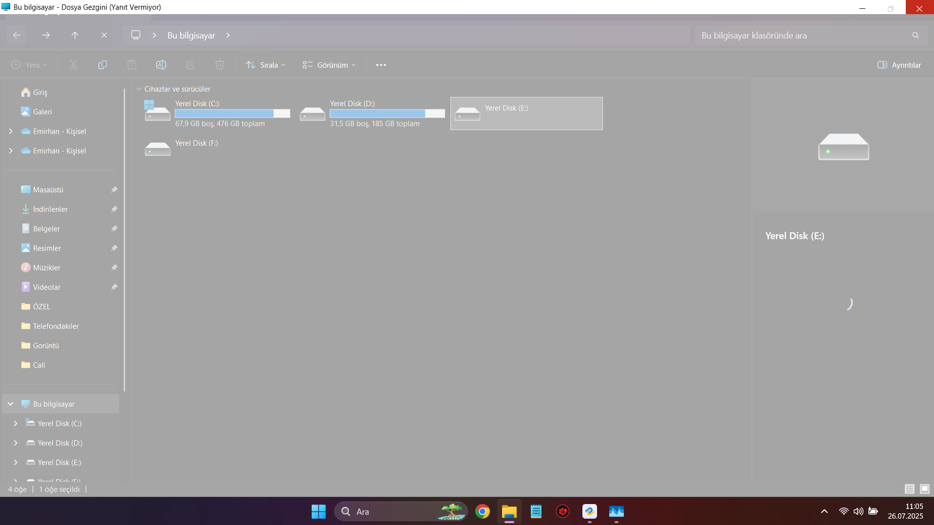Switch to large thumbnails view icon

925,489
